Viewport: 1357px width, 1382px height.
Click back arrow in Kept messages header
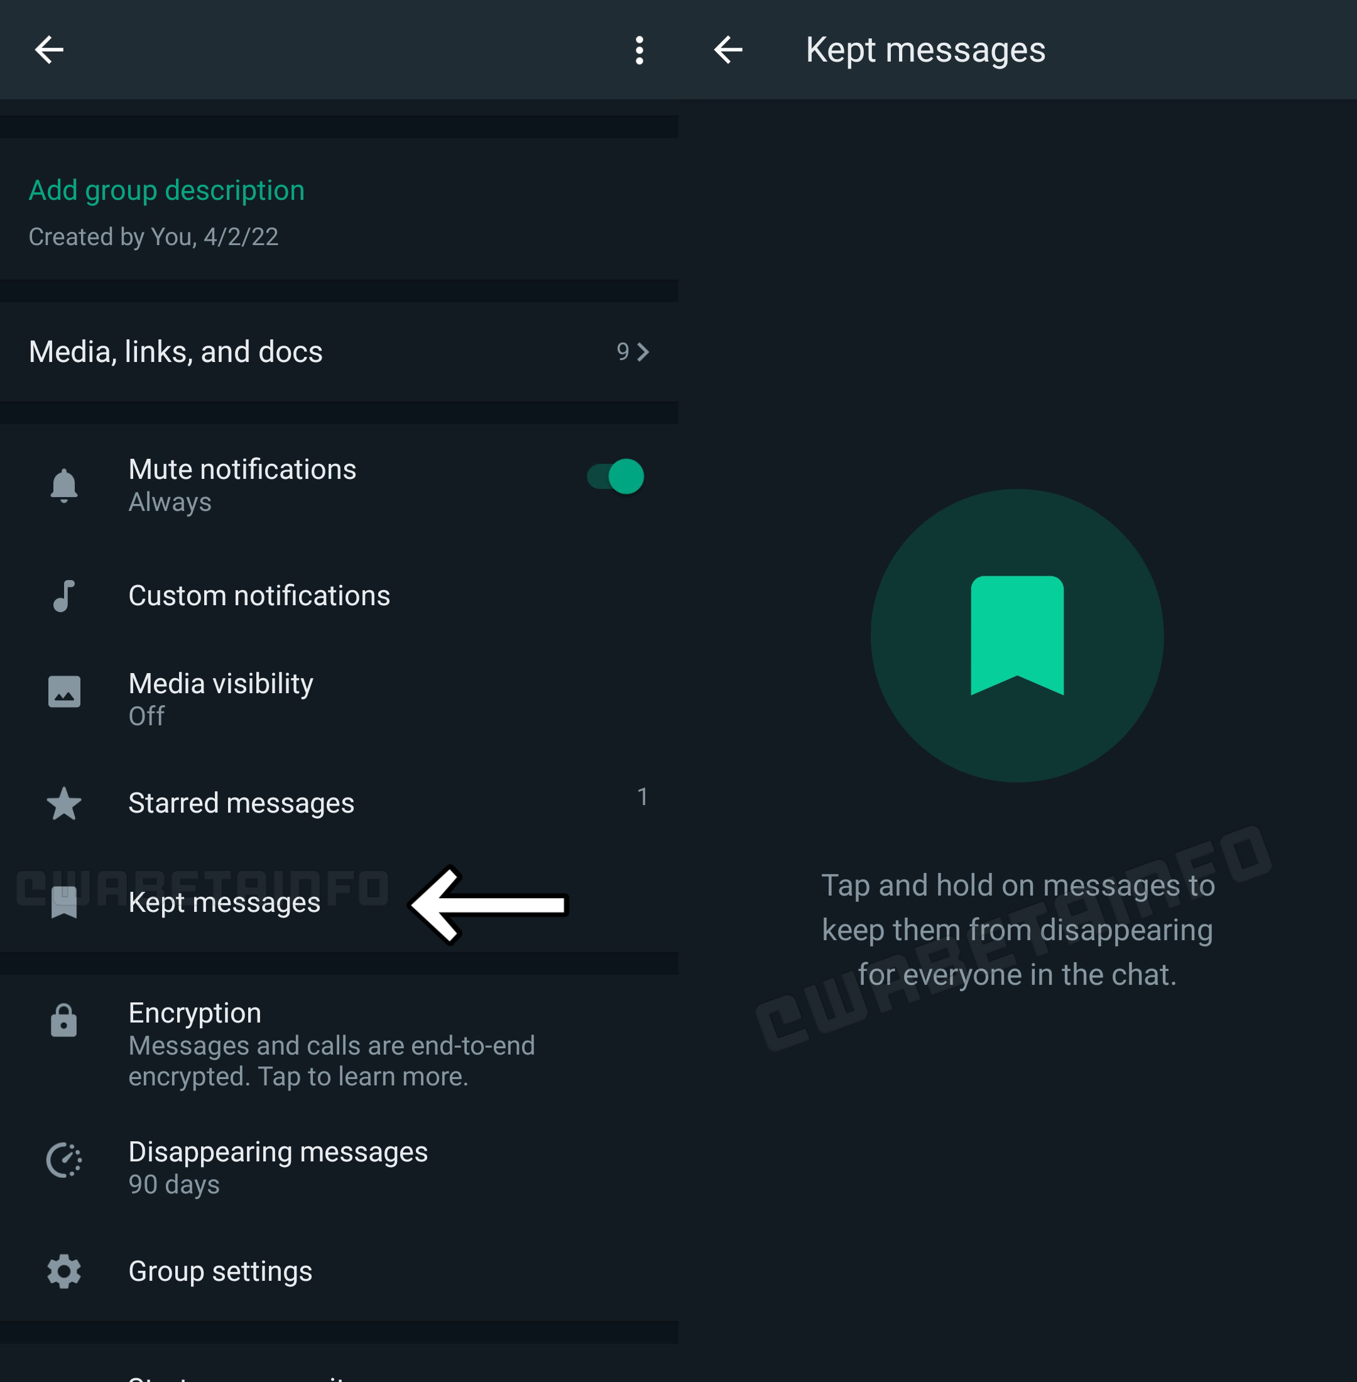[x=728, y=50]
